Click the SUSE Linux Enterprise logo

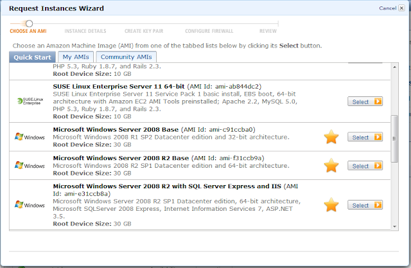tap(30, 101)
